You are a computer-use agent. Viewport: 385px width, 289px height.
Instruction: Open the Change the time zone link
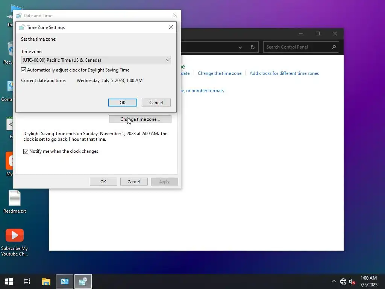pyautogui.click(x=220, y=73)
